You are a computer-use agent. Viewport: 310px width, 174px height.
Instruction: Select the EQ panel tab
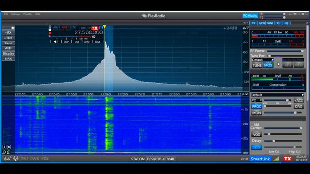point(286,23)
